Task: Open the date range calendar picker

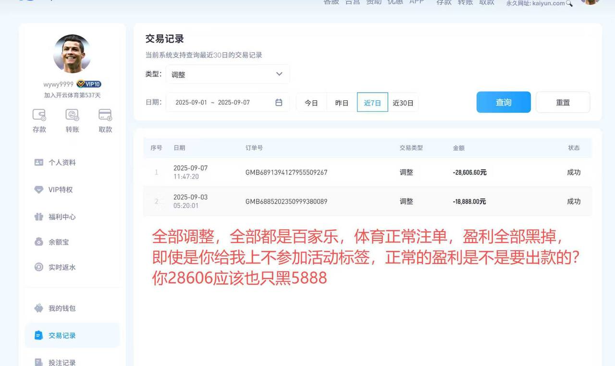Action: 279,102
